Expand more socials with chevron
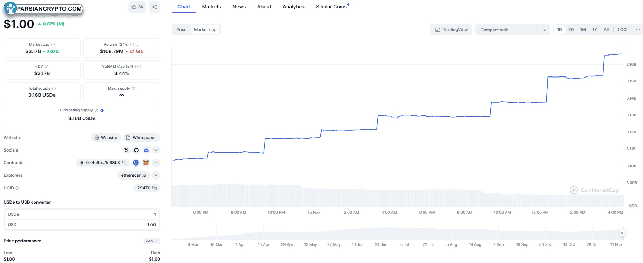Image resolution: width=643 pixels, height=263 pixels. (156, 150)
